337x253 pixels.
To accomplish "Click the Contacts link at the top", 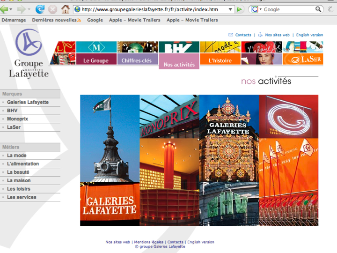I will click(243, 35).
